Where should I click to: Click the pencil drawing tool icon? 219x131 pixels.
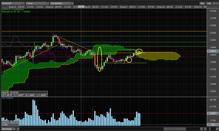pos(217,3)
